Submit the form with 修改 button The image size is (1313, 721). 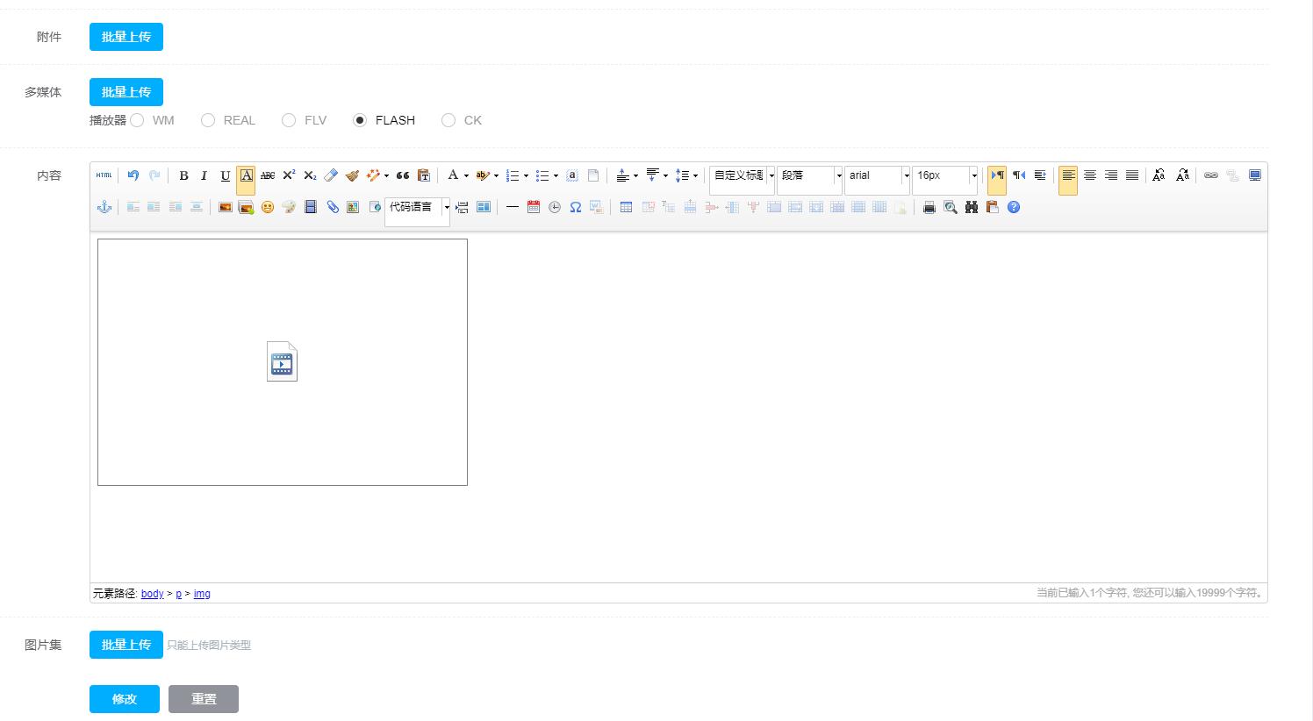click(125, 699)
